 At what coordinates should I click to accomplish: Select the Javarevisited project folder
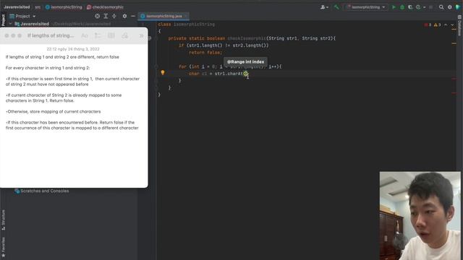tap(35, 24)
